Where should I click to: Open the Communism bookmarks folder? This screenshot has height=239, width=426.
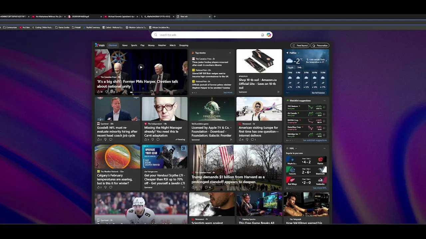tap(10, 28)
